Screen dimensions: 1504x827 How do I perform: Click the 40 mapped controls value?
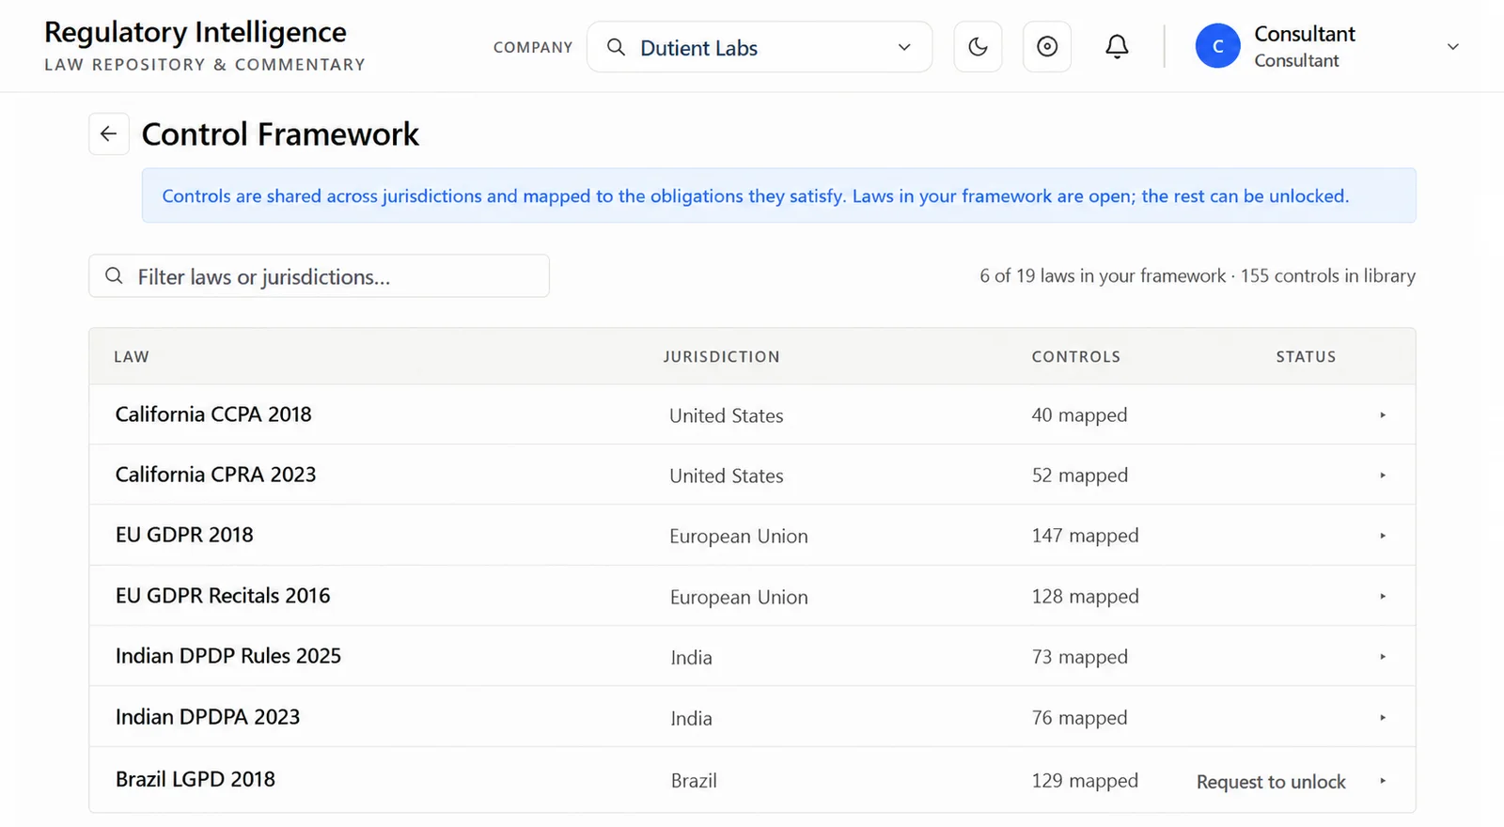point(1079,415)
